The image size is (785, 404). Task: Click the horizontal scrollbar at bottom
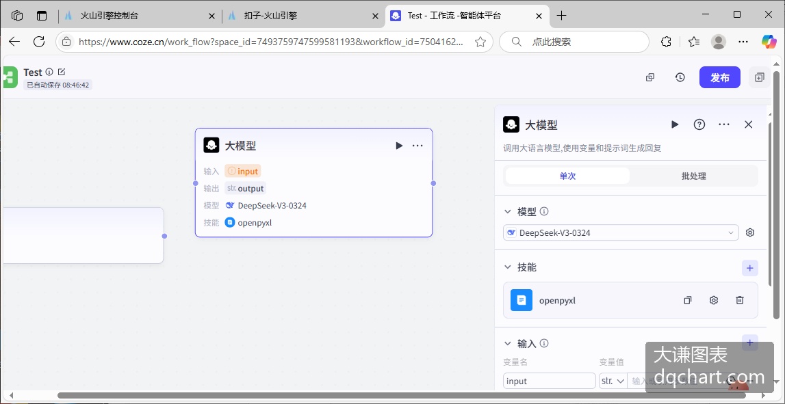click(402, 396)
